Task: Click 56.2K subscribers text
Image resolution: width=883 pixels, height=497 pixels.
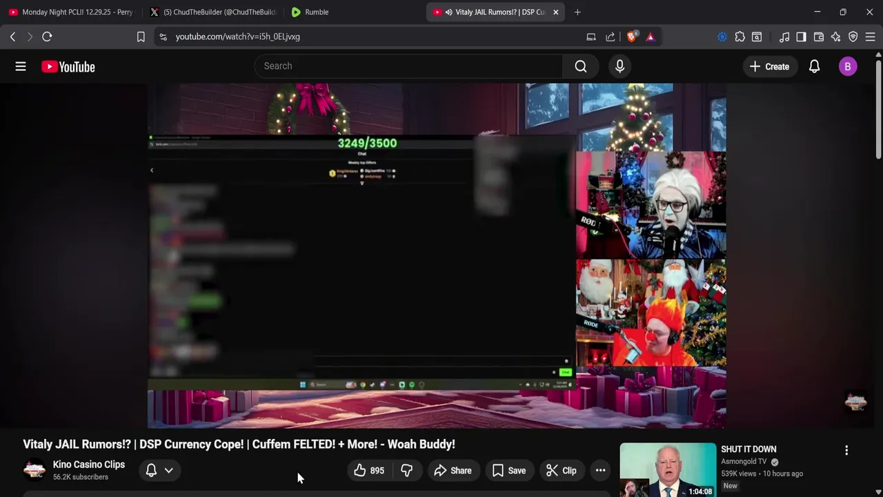Action: pos(81,477)
